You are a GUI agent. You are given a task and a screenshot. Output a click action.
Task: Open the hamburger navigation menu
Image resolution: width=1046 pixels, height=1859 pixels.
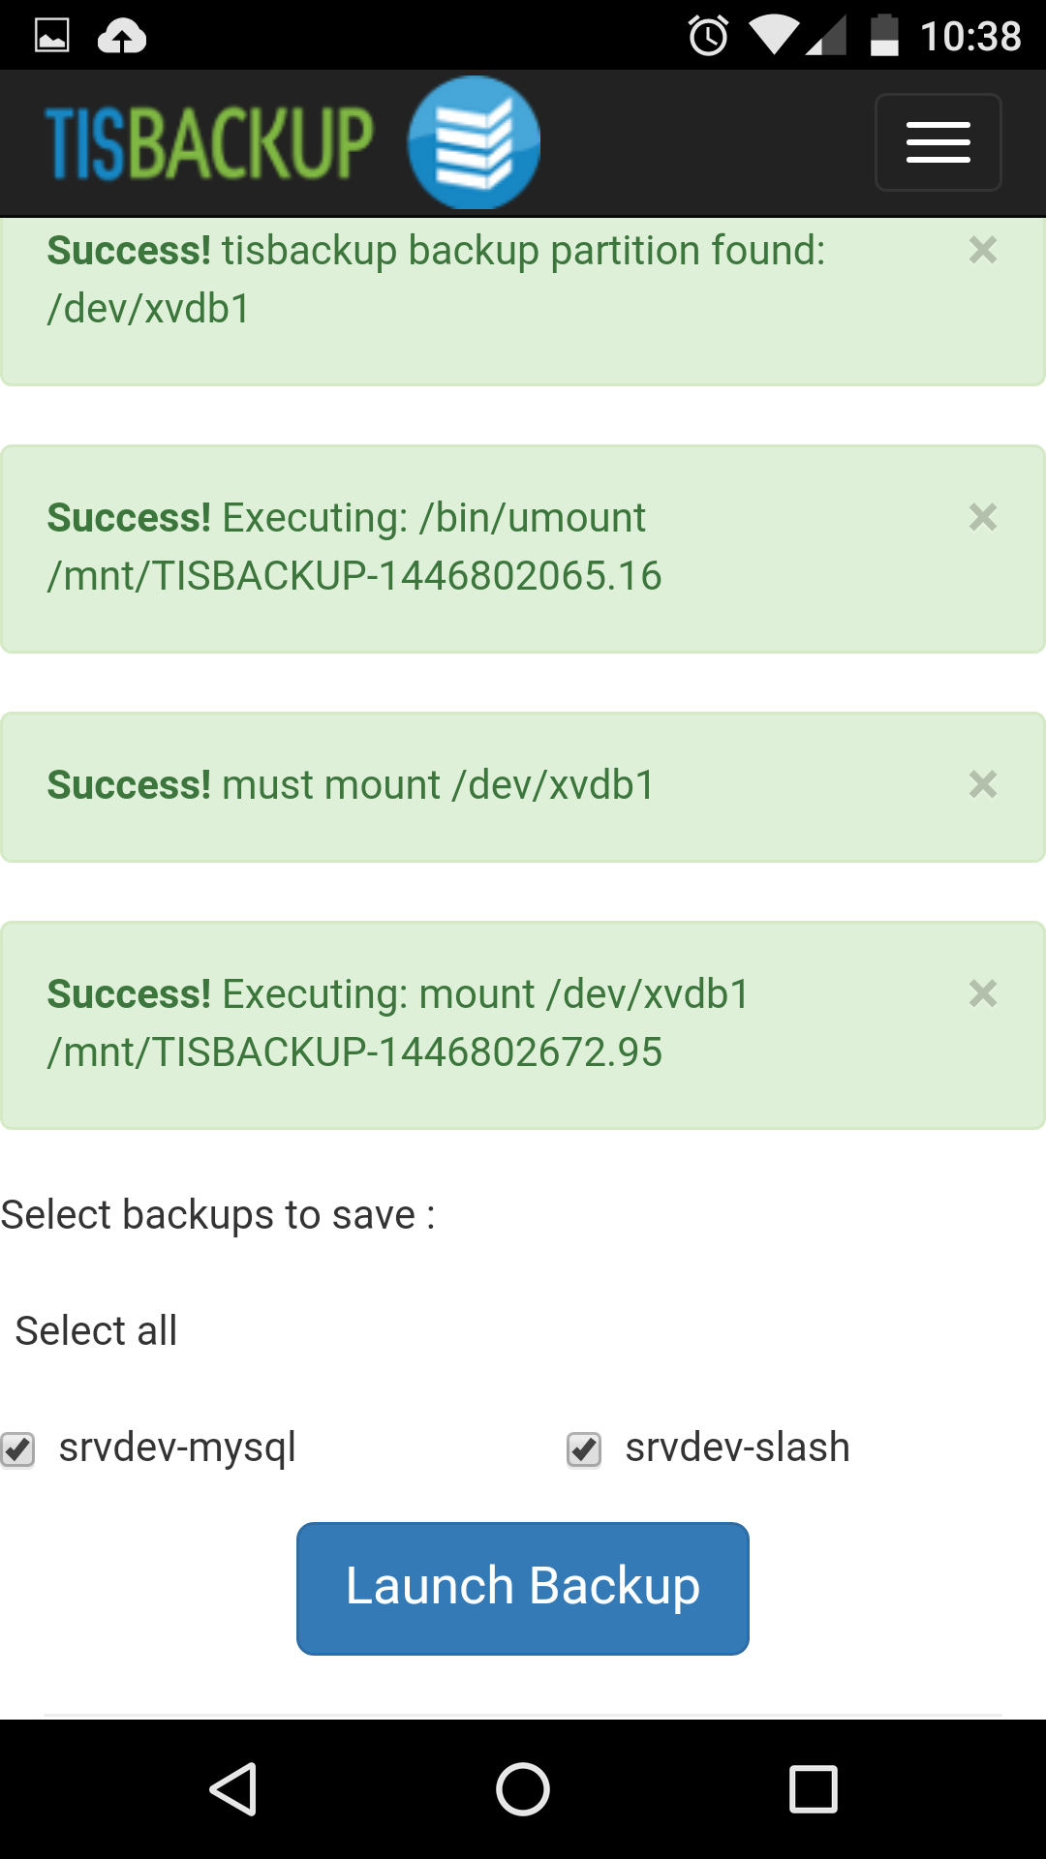coord(938,142)
